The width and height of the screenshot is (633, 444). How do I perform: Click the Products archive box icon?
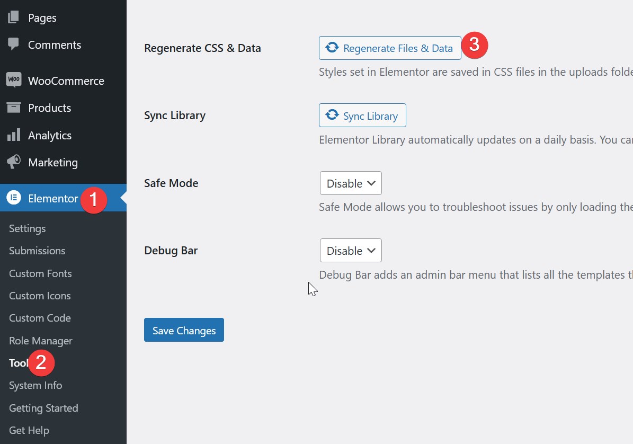pyautogui.click(x=13, y=108)
